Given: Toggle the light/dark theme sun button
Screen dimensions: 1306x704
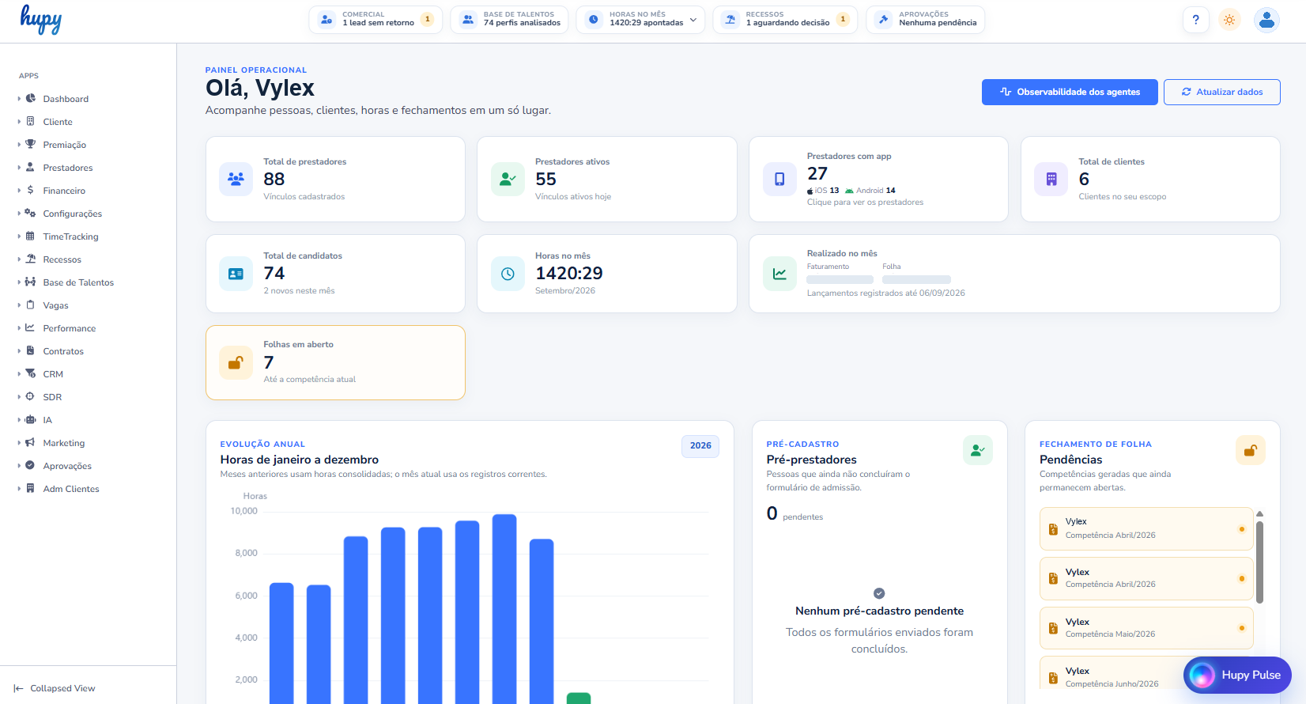Looking at the screenshot, I should [x=1229, y=20].
